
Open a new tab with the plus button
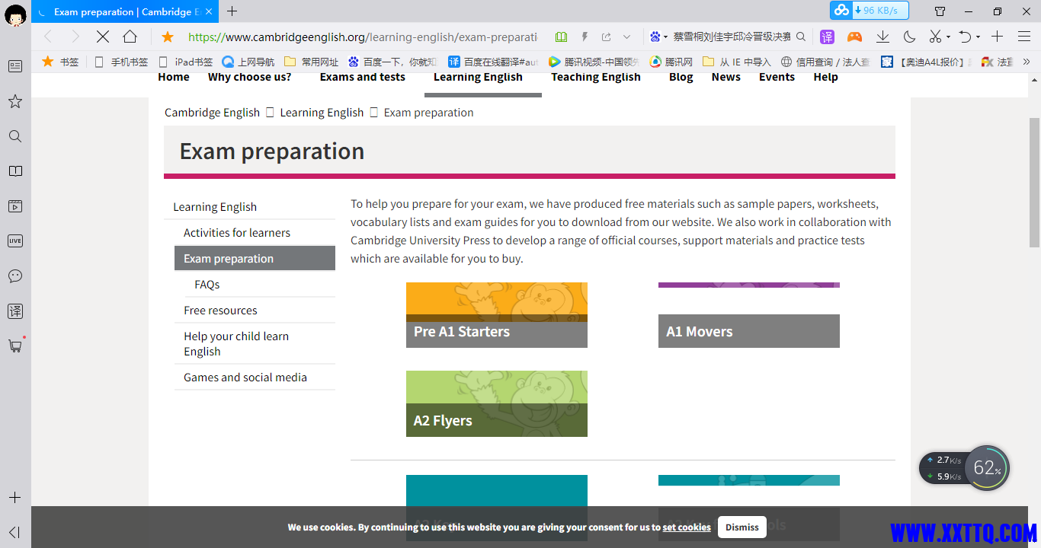232,11
